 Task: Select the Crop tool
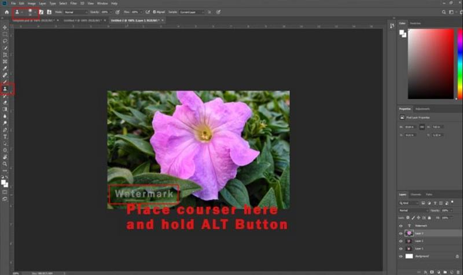(5, 54)
